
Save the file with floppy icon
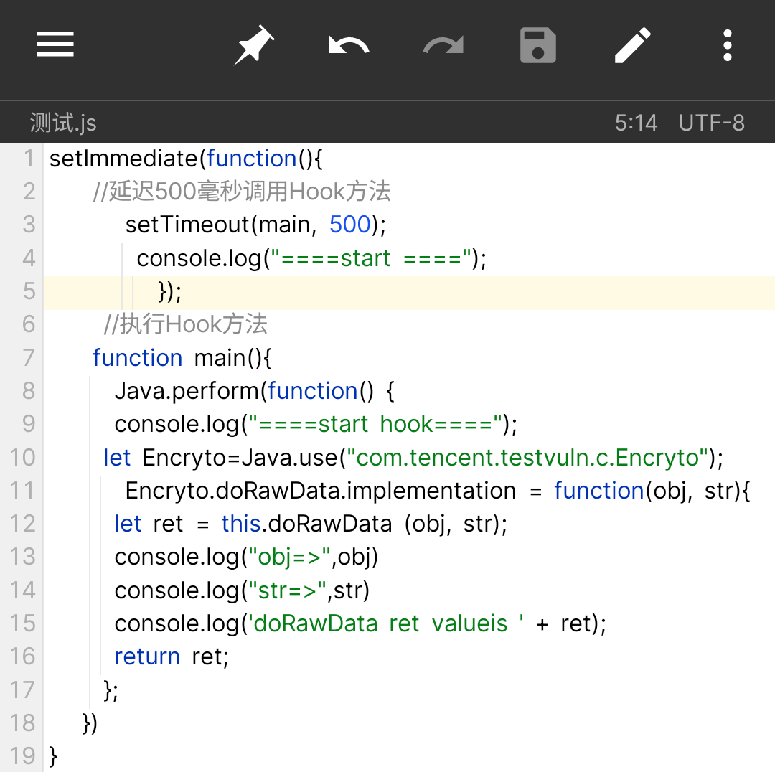[538, 46]
